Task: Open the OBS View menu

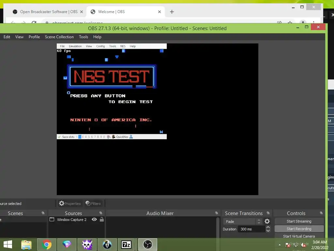Action: click(19, 37)
